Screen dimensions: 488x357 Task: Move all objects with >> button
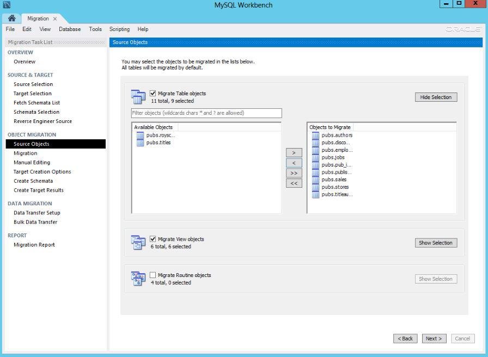(294, 173)
